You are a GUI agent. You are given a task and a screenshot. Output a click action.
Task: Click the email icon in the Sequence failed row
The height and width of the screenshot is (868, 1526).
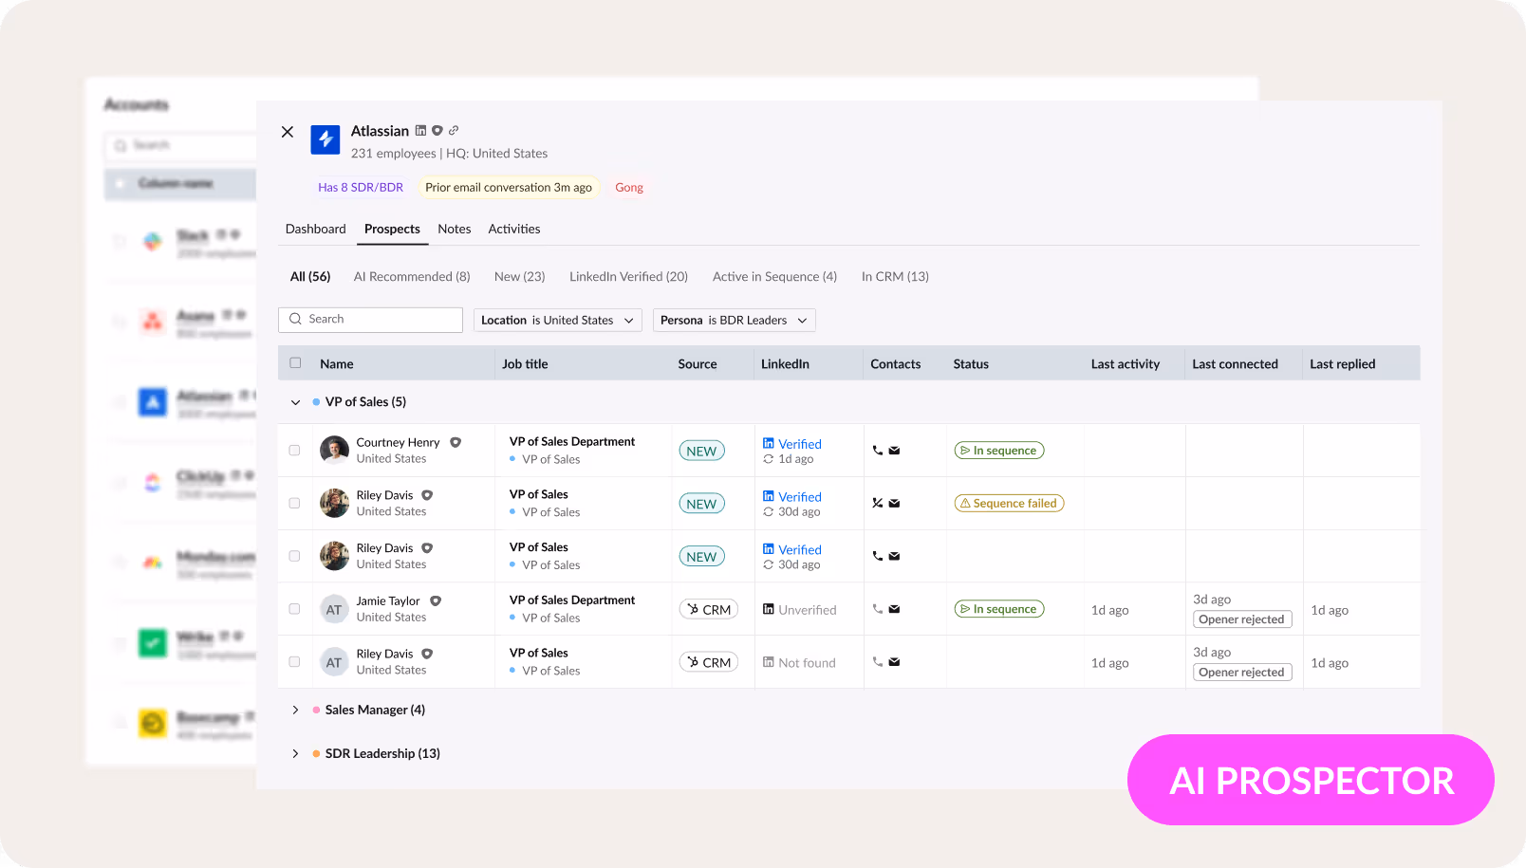(894, 504)
